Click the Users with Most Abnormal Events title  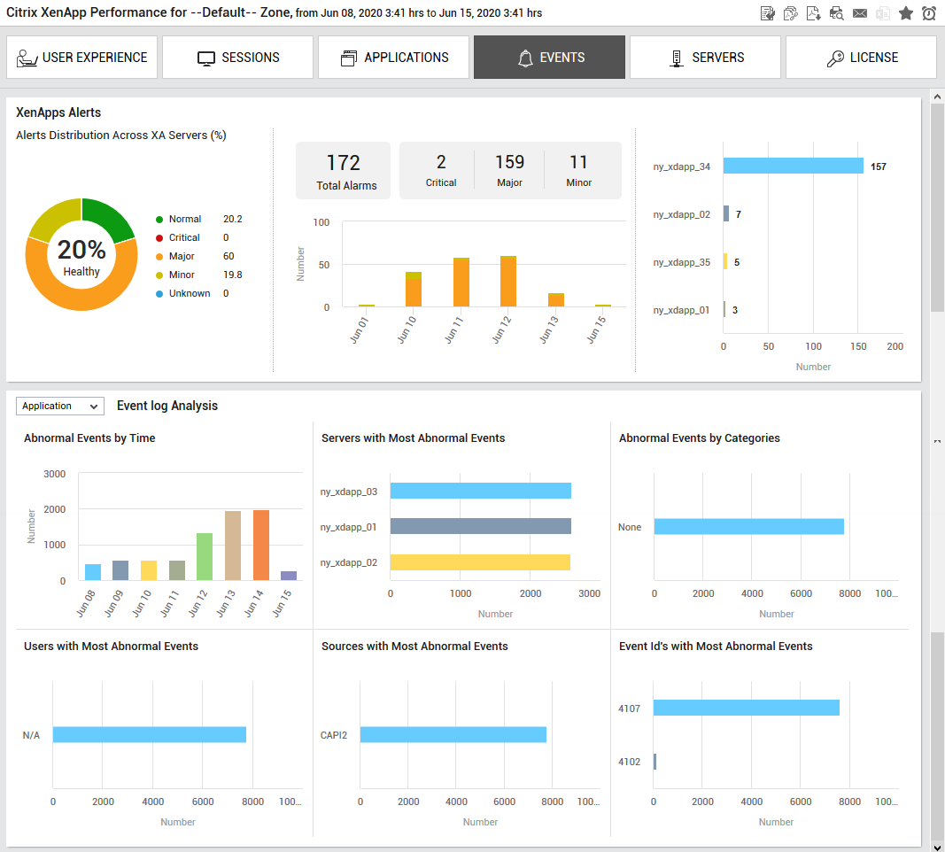click(111, 646)
